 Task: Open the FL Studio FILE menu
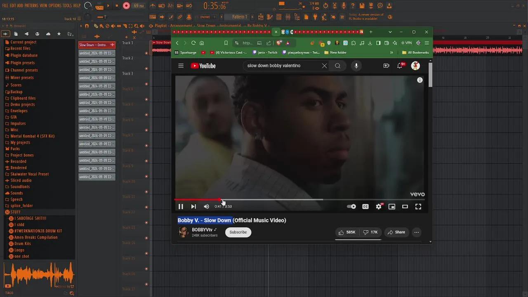(x=5, y=6)
